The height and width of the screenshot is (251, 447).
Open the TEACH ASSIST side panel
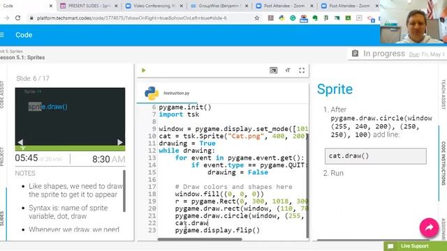(x=444, y=94)
